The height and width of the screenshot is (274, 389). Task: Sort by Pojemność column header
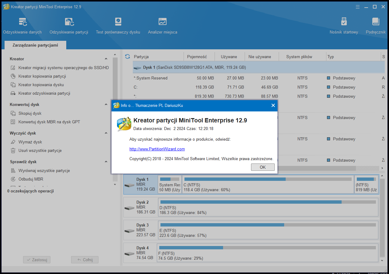tap(199, 57)
